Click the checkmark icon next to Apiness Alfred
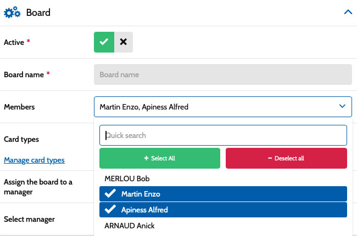The width and height of the screenshot is (357, 236). [110, 210]
